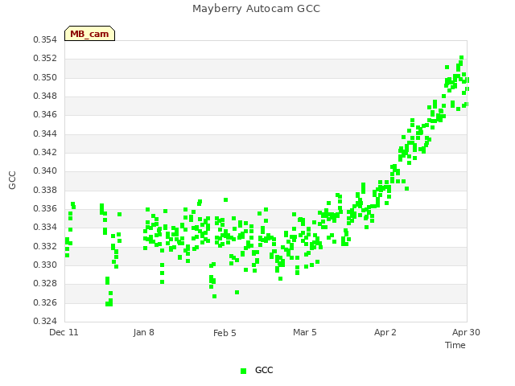515x386 pixels.
Task: Click the chart title Mayberry Autocam GCC
Action: (x=256, y=9)
